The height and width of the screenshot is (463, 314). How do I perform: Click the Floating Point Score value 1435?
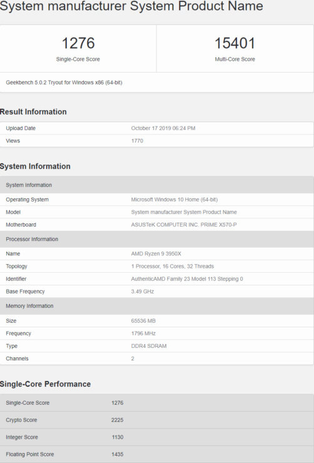117,454
